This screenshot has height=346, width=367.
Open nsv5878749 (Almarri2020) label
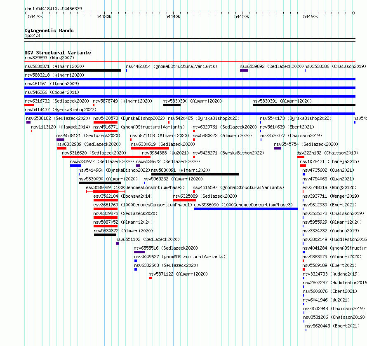point(122,101)
